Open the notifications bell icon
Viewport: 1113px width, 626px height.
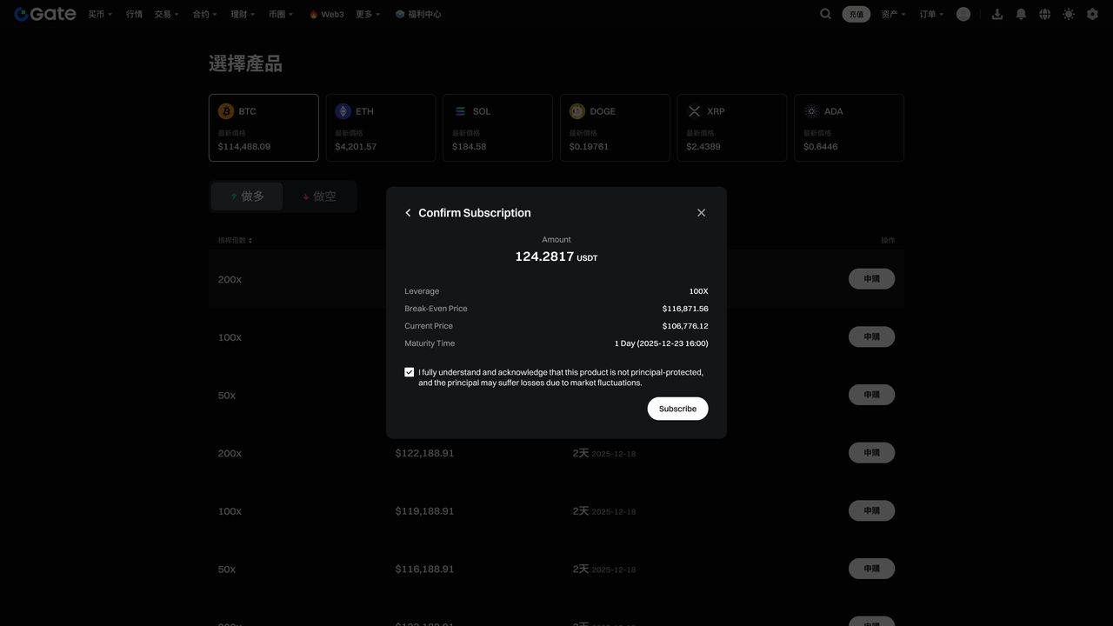coord(1021,14)
